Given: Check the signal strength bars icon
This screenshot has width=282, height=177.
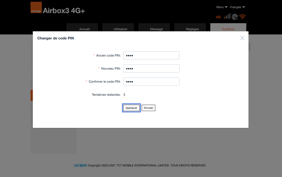Looking at the screenshot, I should click(x=227, y=16).
